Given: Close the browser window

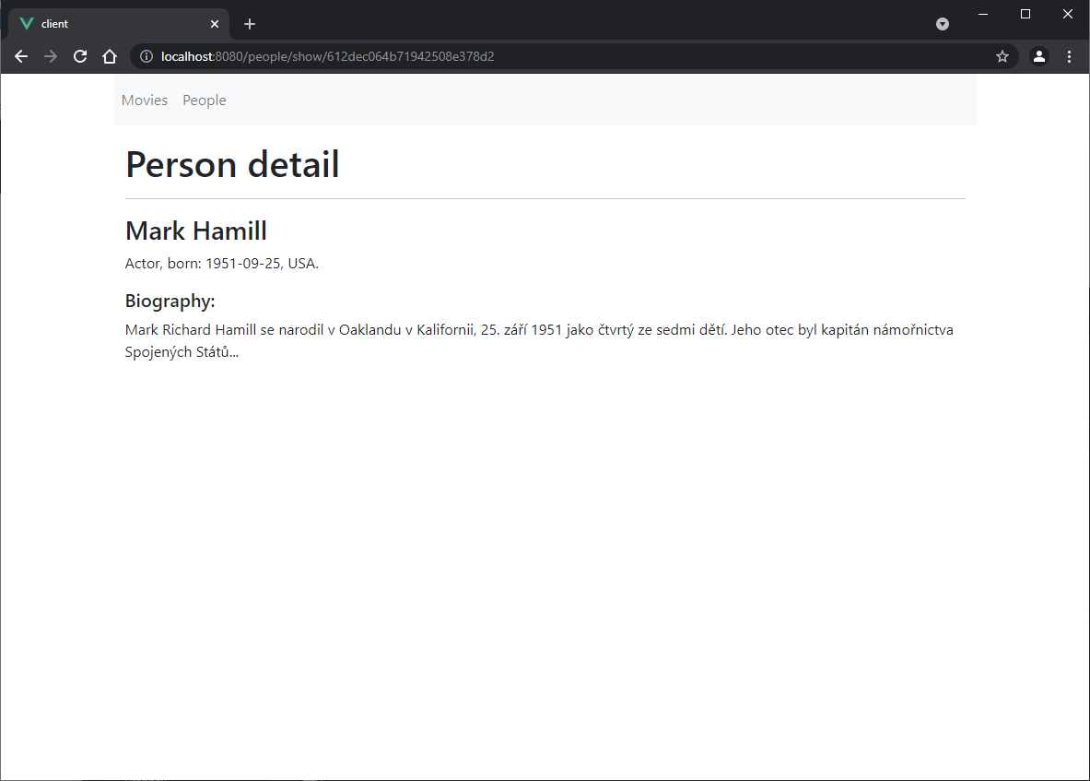Looking at the screenshot, I should [x=1068, y=14].
